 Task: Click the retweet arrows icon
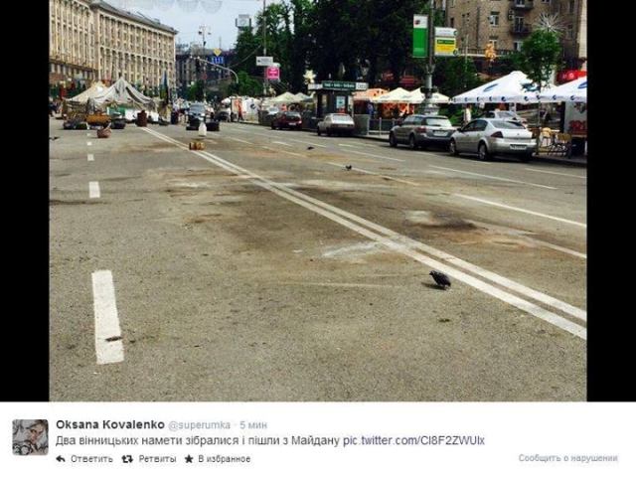tap(127, 459)
